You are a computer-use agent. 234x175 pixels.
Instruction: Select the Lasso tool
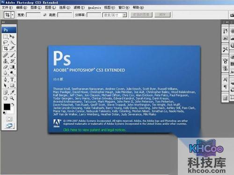tap(6, 42)
